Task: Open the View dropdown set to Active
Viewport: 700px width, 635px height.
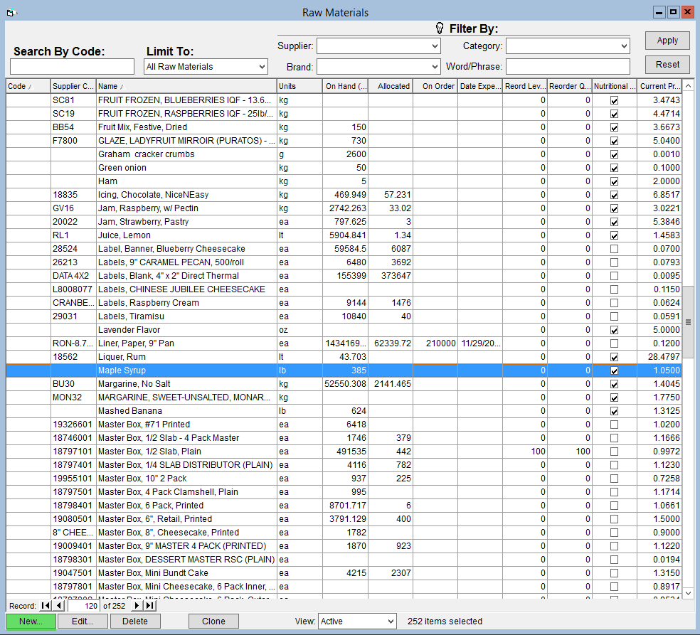Action: coord(390,621)
